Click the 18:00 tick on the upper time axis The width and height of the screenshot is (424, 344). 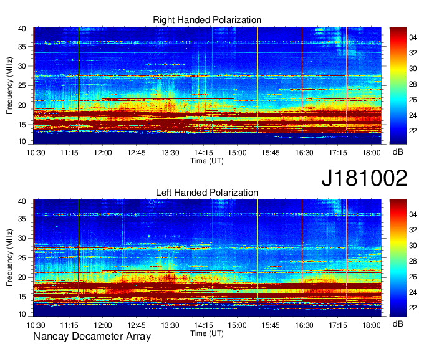pyautogui.click(x=372, y=153)
